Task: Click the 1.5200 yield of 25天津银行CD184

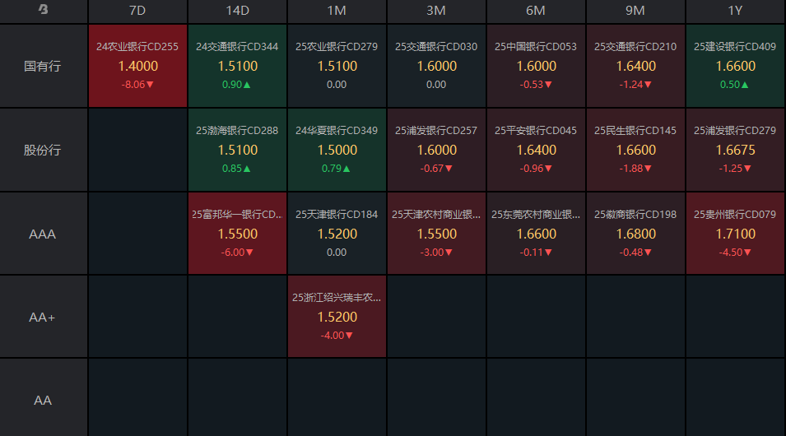Action: click(337, 234)
